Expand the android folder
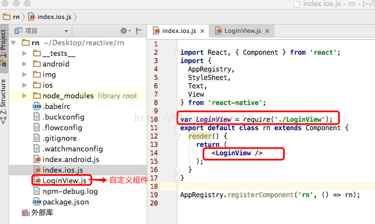 pos(24,64)
